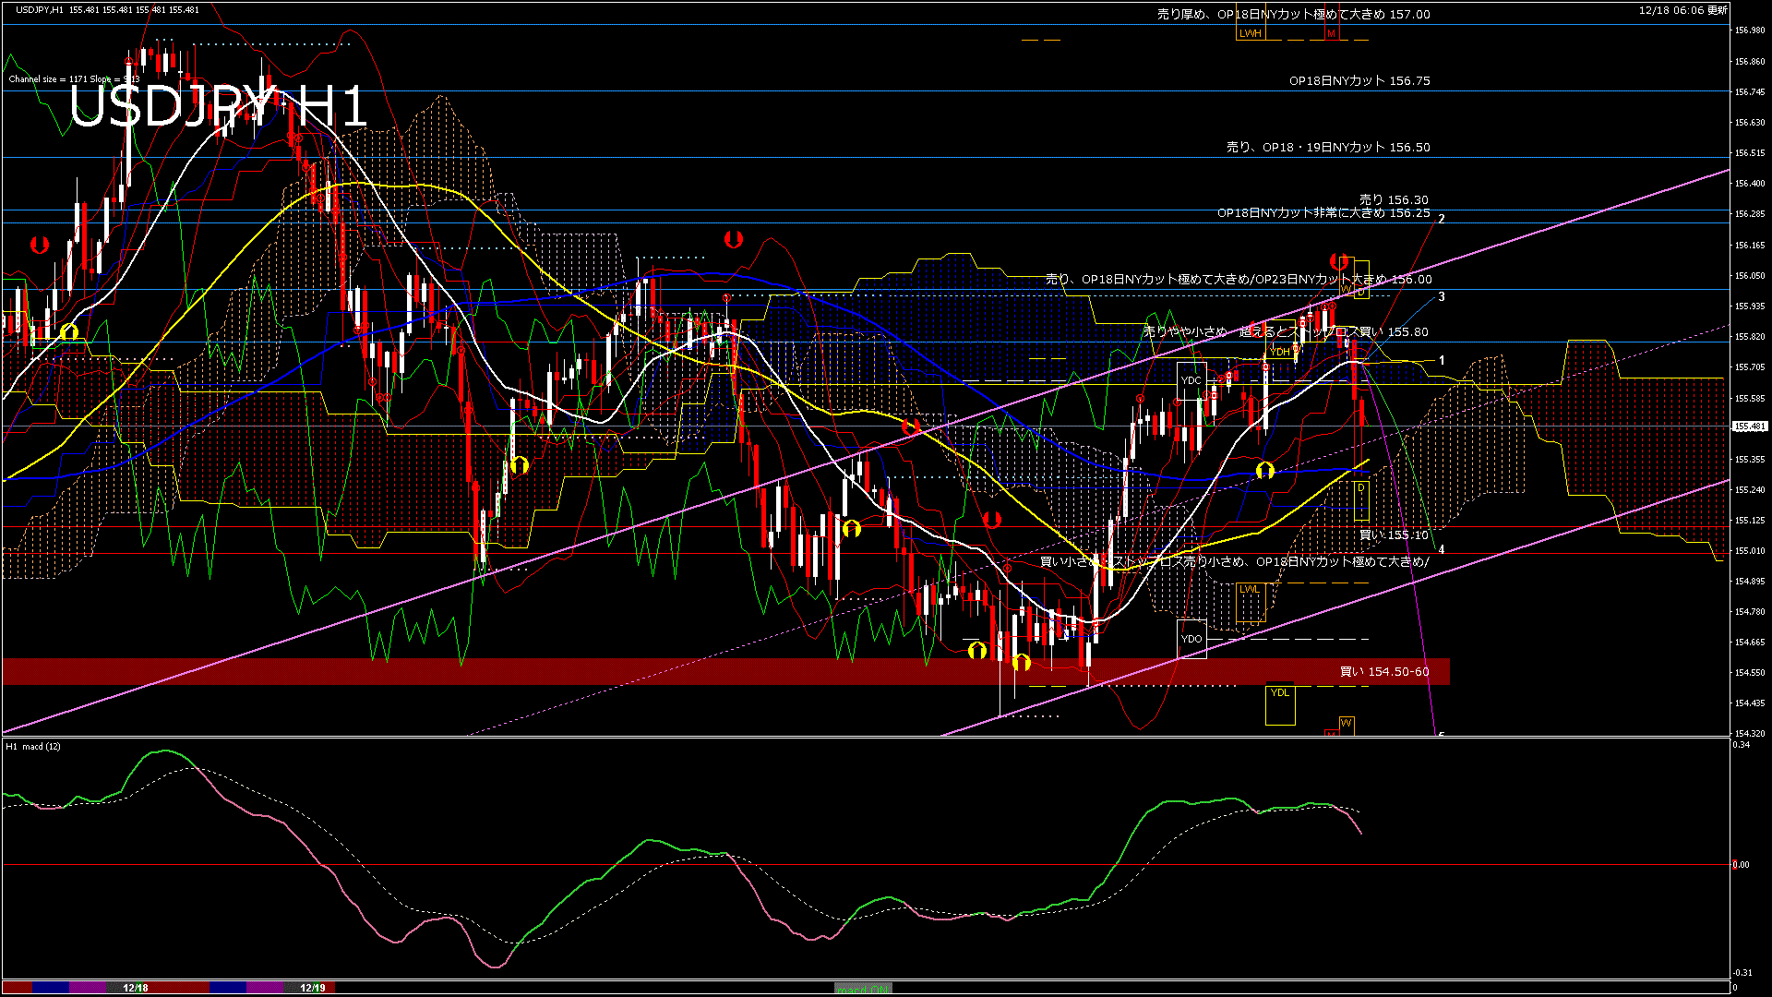Click the 12/19 date segment on the time bar
Viewport: 1772px width, 997px height.
[x=313, y=988]
